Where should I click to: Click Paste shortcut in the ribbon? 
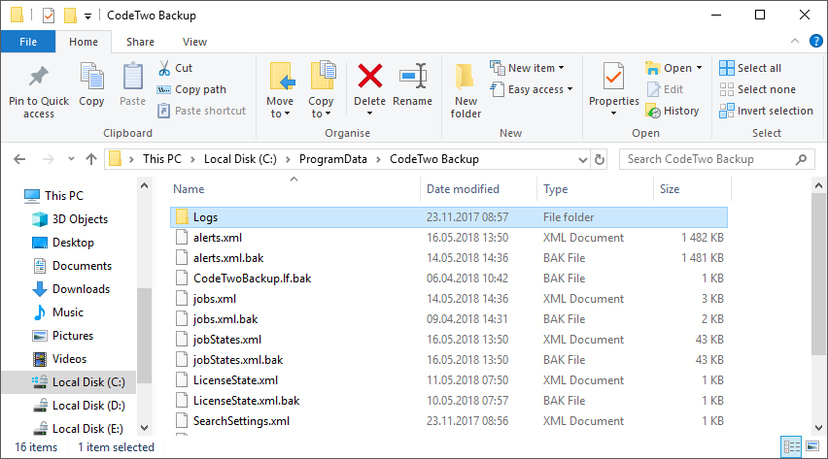(202, 111)
